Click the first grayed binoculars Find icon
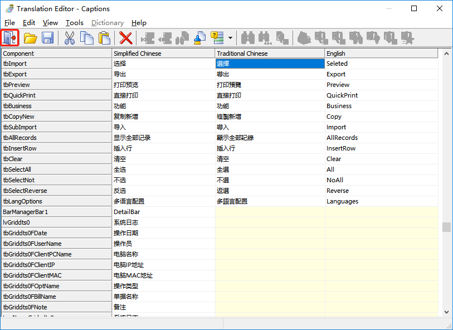 click(x=248, y=38)
